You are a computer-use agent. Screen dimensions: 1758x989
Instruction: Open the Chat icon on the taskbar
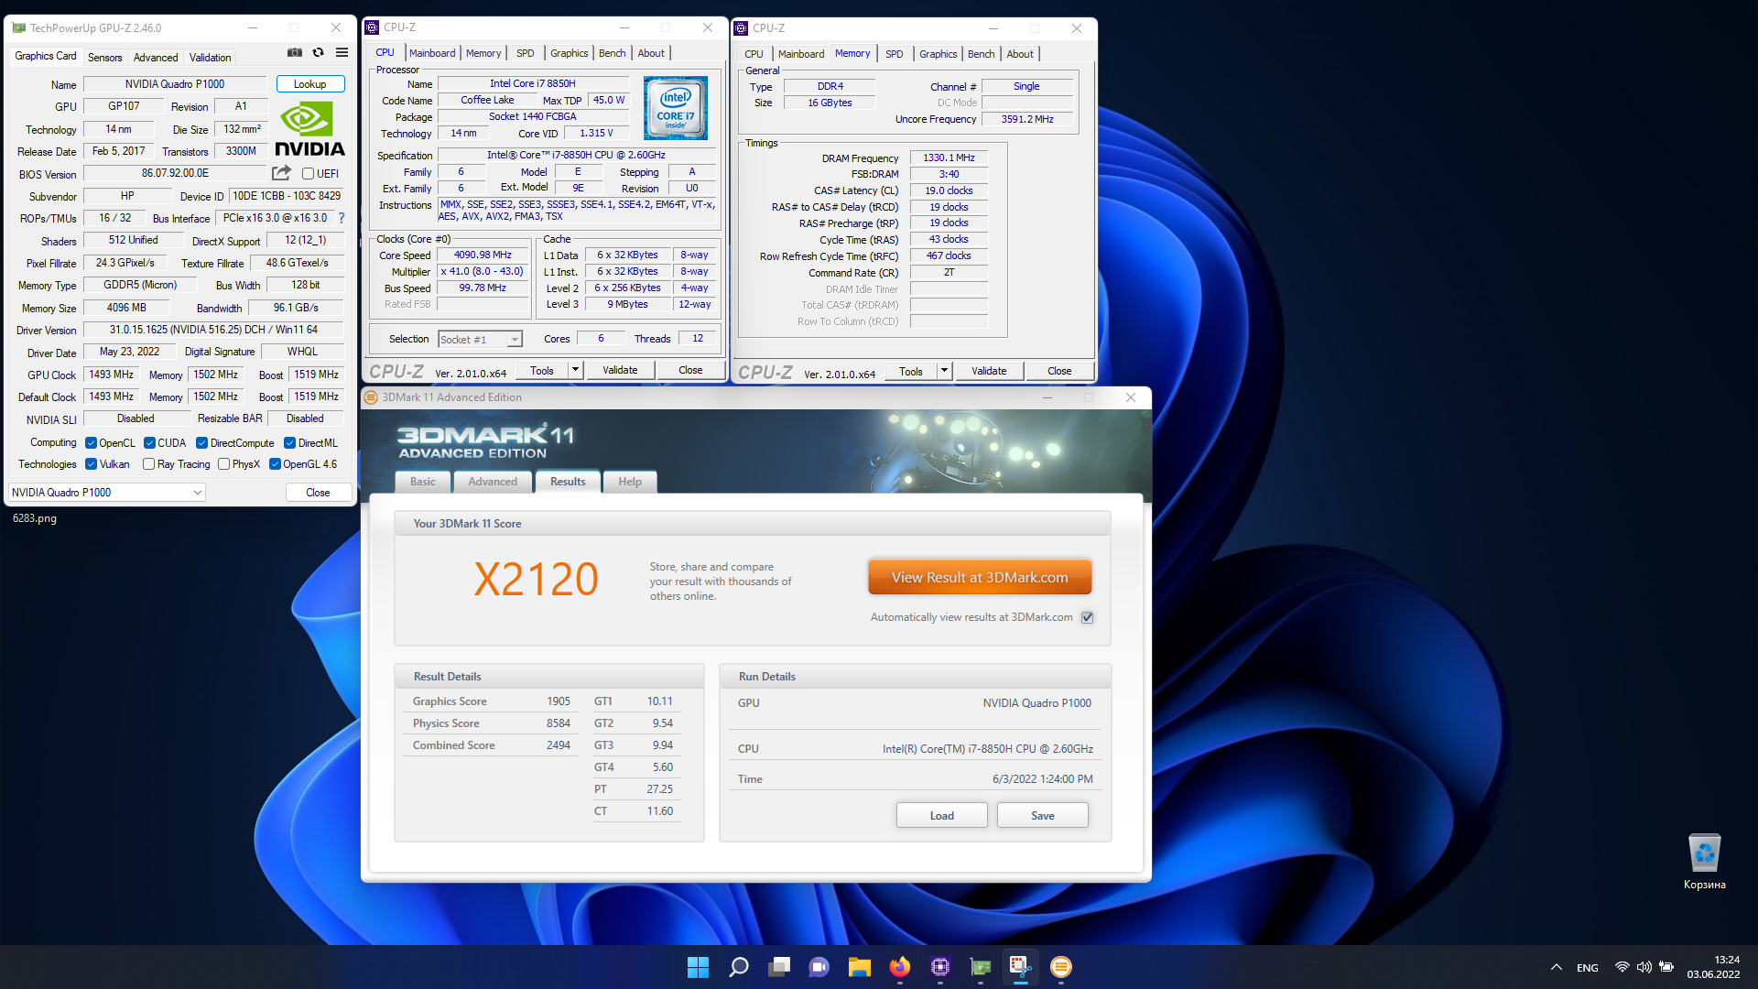(x=819, y=967)
